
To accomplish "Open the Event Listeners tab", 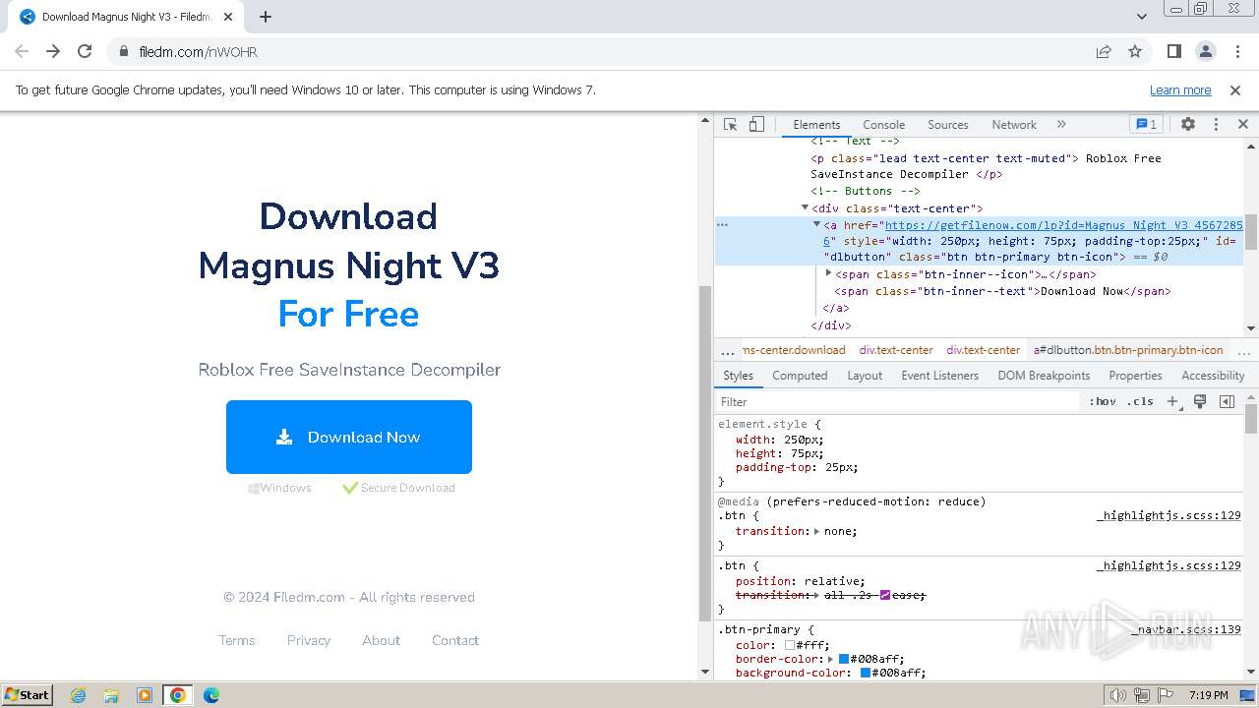I will pos(939,376).
